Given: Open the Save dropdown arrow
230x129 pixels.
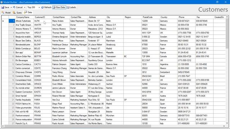Looking at the screenshot, I should click(11, 7).
